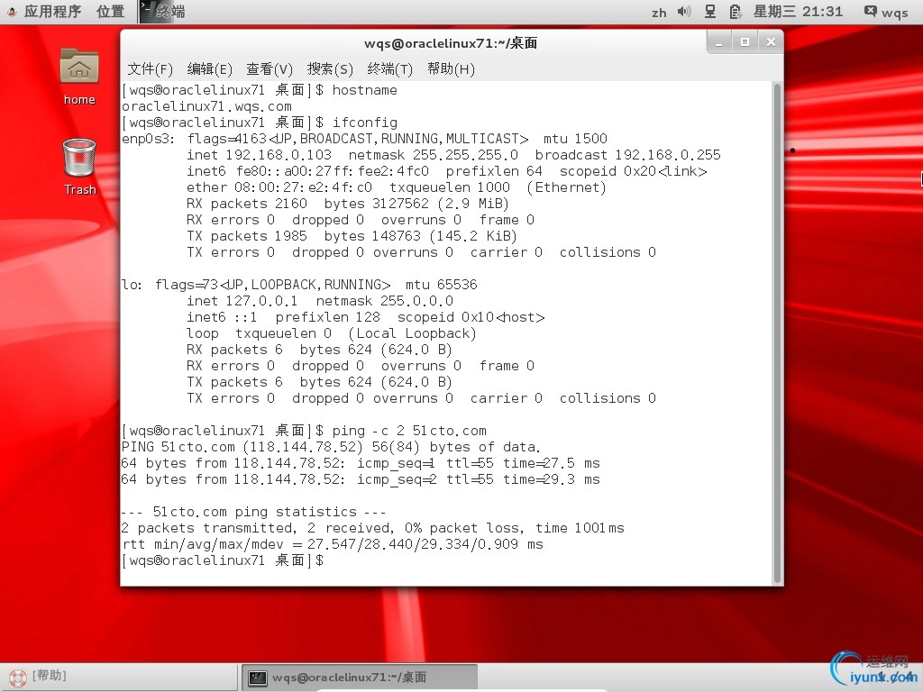The width and height of the screenshot is (923, 692).
Task: Click the 终端 terminal launcher in top panel
Action: pyautogui.click(x=163, y=12)
